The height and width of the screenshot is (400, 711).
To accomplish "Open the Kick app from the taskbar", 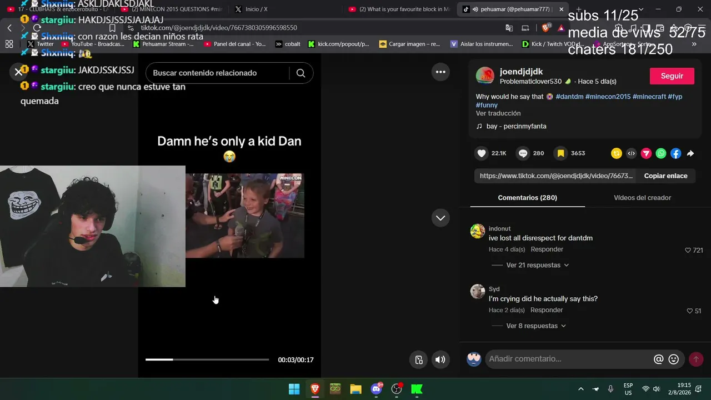I will [417, 389].
